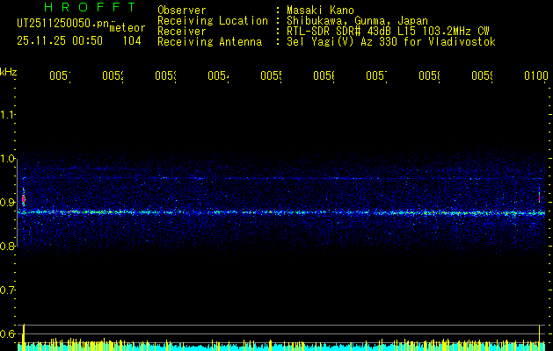Click the tall yellow level spike at left
Image resolution: width=553 pixels, height=351 pixels.
(x=23, y=337)
